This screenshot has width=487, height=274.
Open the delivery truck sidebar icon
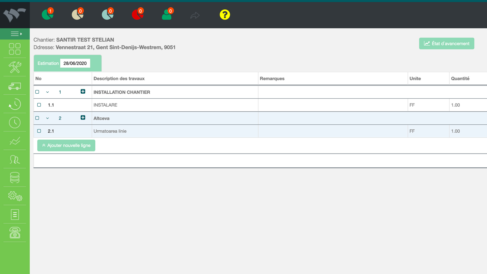tap(15, 86)
